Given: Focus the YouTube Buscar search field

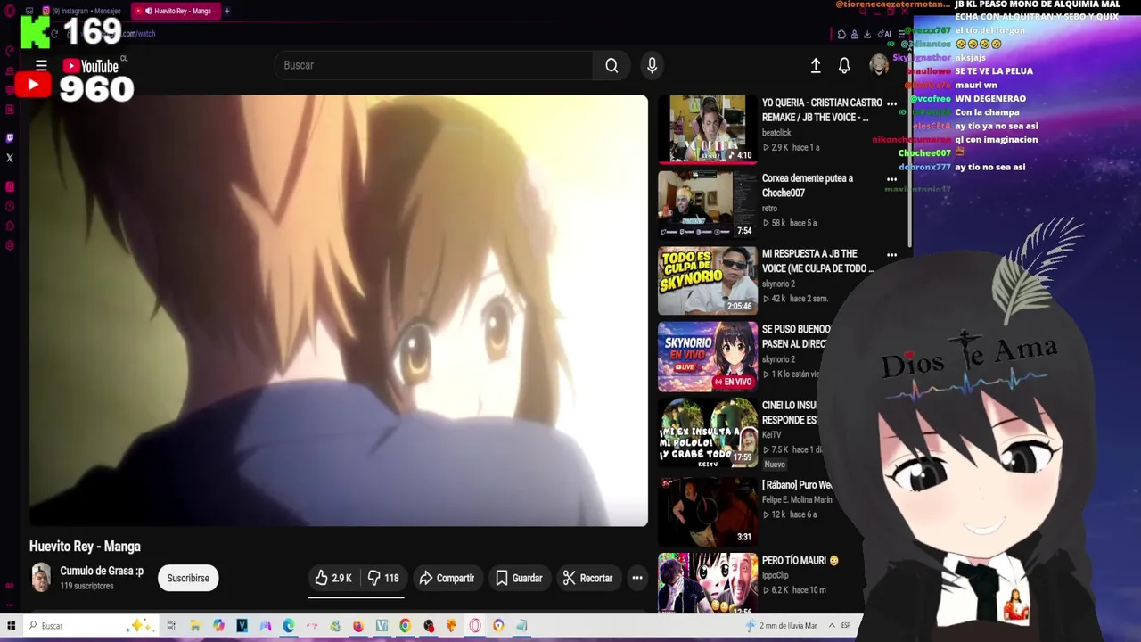Looking at the screenshot, I should click(x=435, y=65).
